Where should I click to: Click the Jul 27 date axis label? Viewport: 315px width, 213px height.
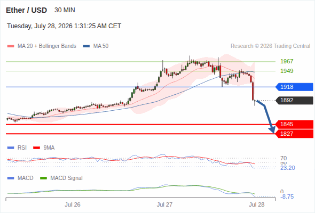pos(164,205)
